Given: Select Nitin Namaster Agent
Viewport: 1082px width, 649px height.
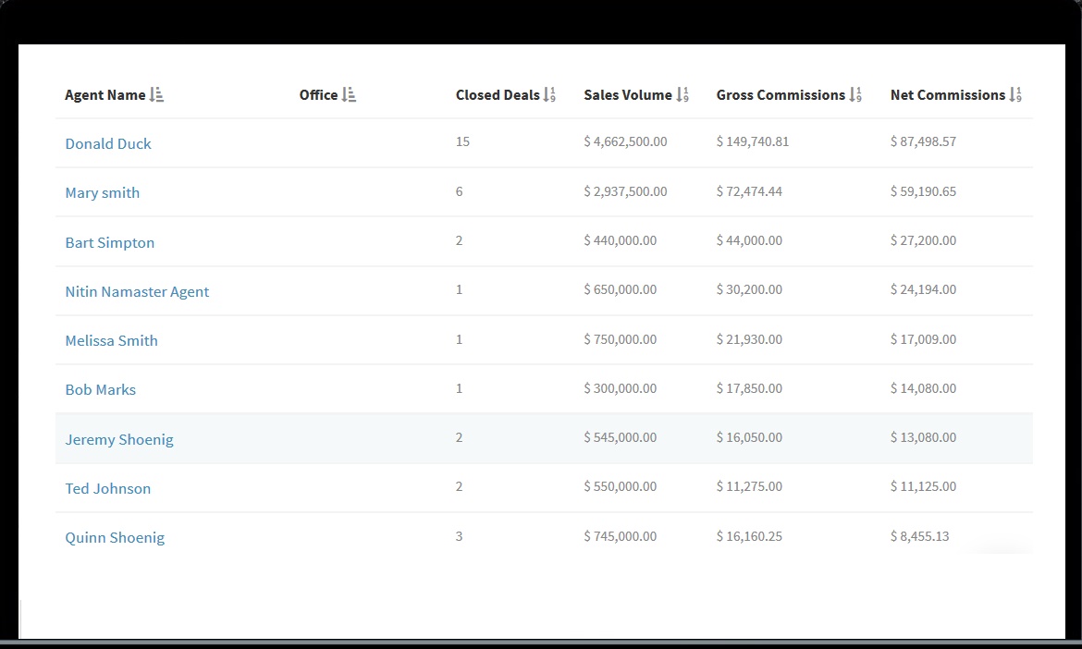Looking at the screenshot, I should [x=137, y=291].
